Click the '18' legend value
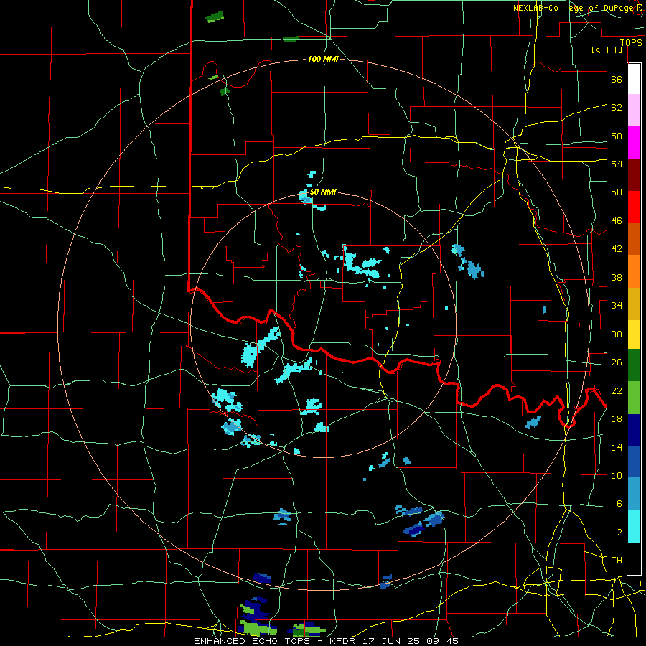Image resolution: width=646 pixels, height=646 pixels. click(x=617, y=419)
